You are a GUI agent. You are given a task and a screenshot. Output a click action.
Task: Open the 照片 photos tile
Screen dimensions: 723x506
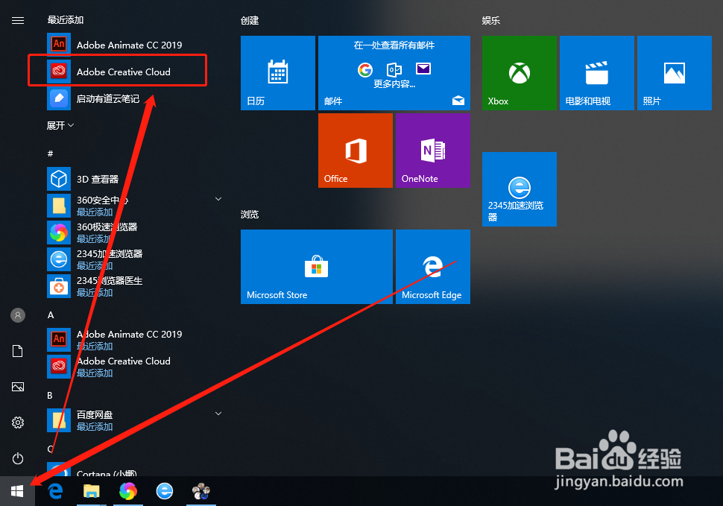(x=675, y=73)
